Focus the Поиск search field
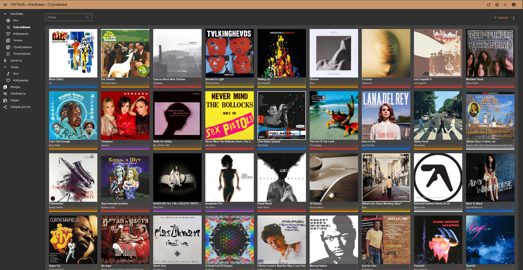Screen dimensions: 523x270 [69, 17]
